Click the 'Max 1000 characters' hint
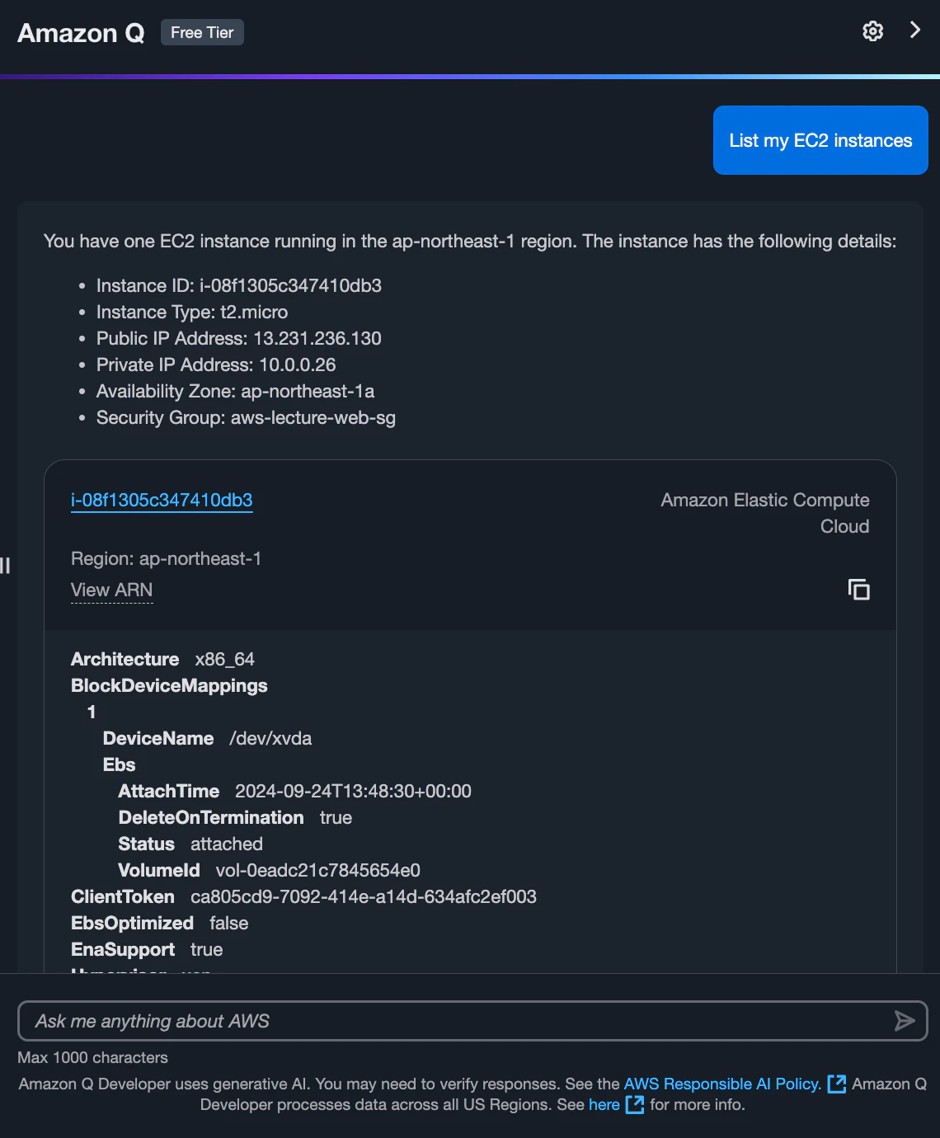The image size is (940, 1138). click(x=92, y=1058)
